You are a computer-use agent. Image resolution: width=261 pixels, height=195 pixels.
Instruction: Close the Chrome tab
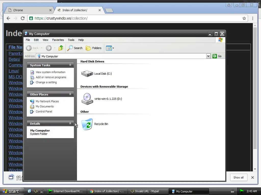point(50,10)
